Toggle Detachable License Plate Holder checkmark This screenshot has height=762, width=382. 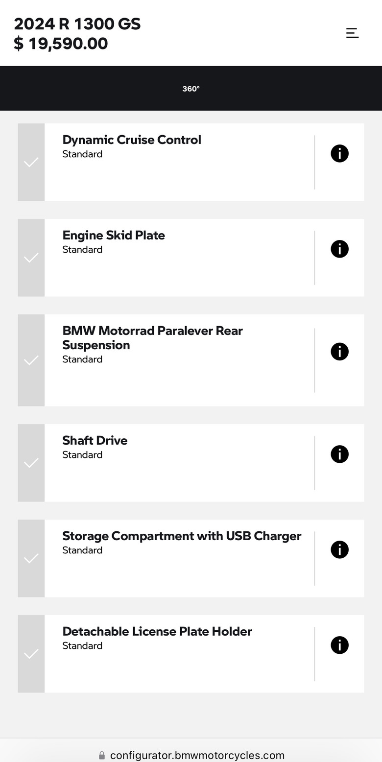point(31,654)
